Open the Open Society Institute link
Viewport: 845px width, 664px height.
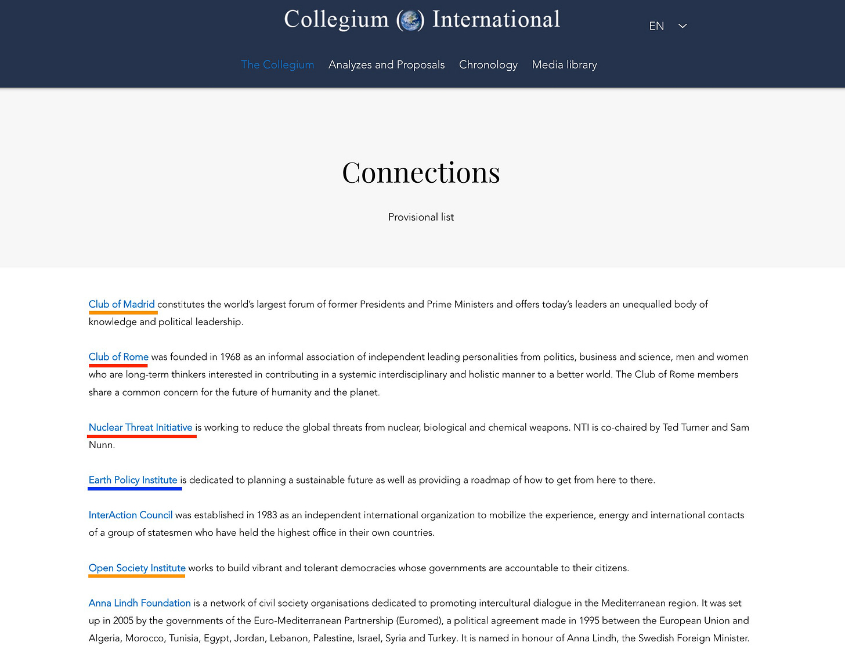pyautogui.click(x=137, y=568)
